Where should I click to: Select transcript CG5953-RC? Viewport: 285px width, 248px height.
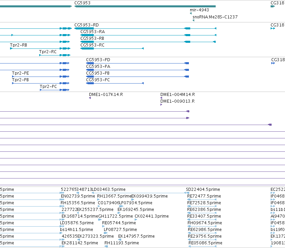(x=92, y=45)
